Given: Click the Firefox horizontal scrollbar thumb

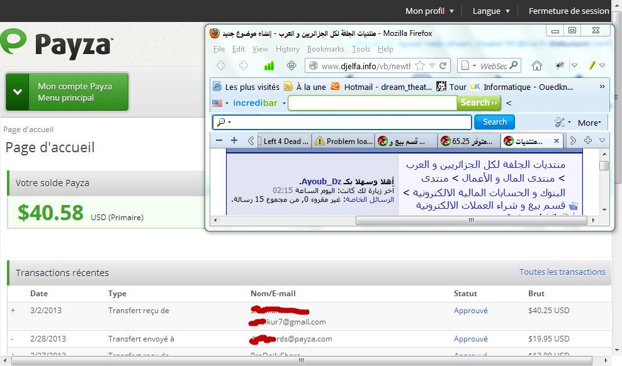Looking at the screenshot, I should (472, 220).
